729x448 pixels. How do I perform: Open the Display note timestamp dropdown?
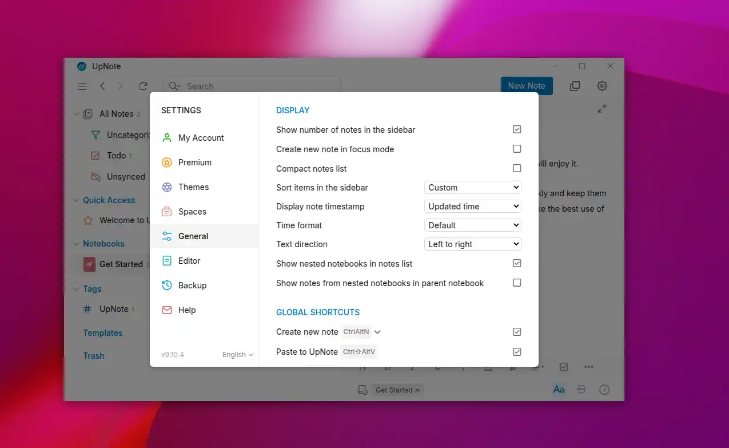coord(473,207)
